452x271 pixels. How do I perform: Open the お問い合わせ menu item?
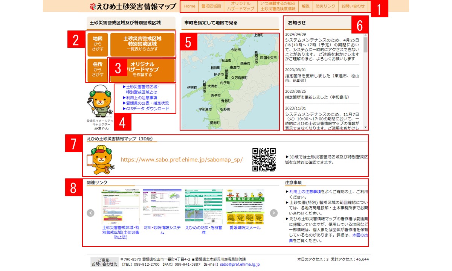(353, 6)
